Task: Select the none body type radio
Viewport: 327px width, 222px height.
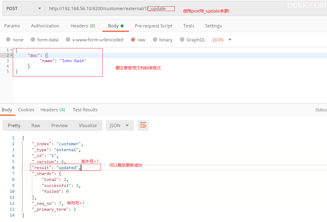Action: point(8,40)
